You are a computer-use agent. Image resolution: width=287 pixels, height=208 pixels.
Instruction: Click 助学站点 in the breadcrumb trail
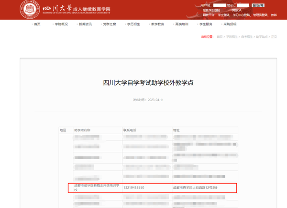click(x=262, y=37)
